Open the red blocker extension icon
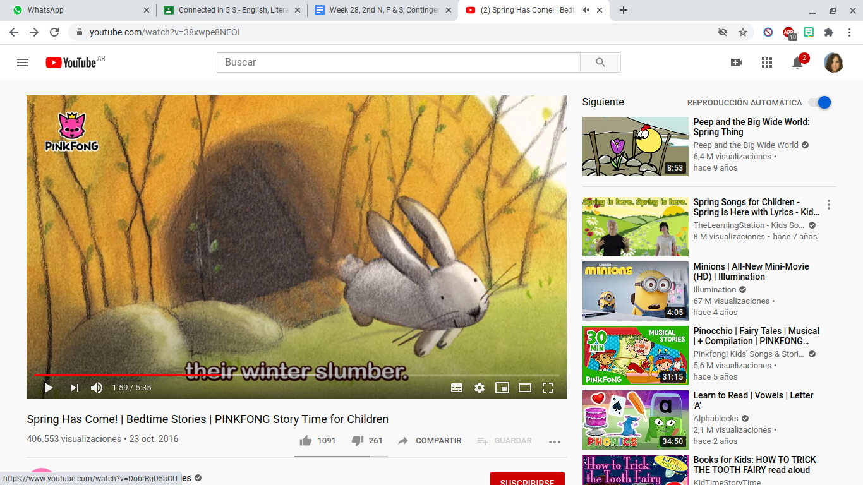 768,32
